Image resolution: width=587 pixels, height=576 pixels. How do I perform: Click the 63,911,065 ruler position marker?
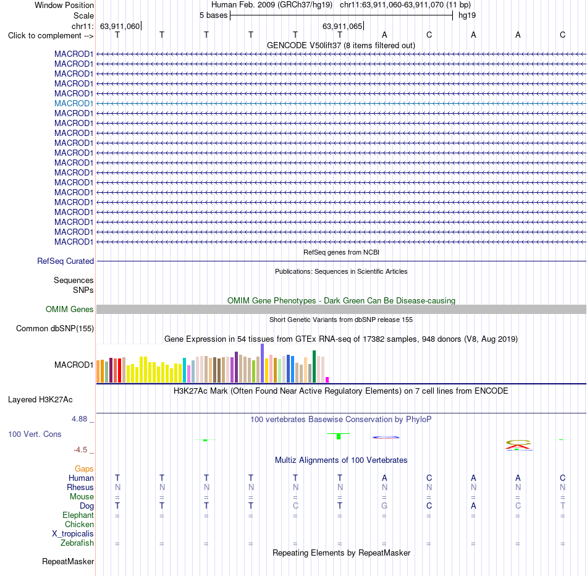tap(342, 26)
